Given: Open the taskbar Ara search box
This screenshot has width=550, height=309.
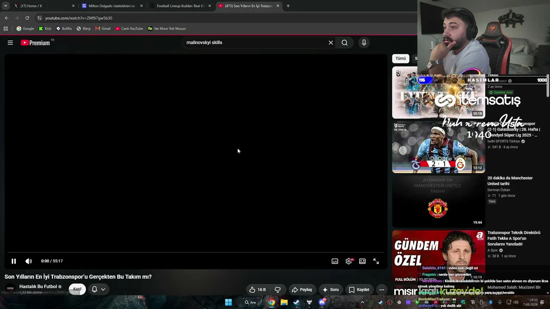Looking at the screenshot, I should [251, 302].
